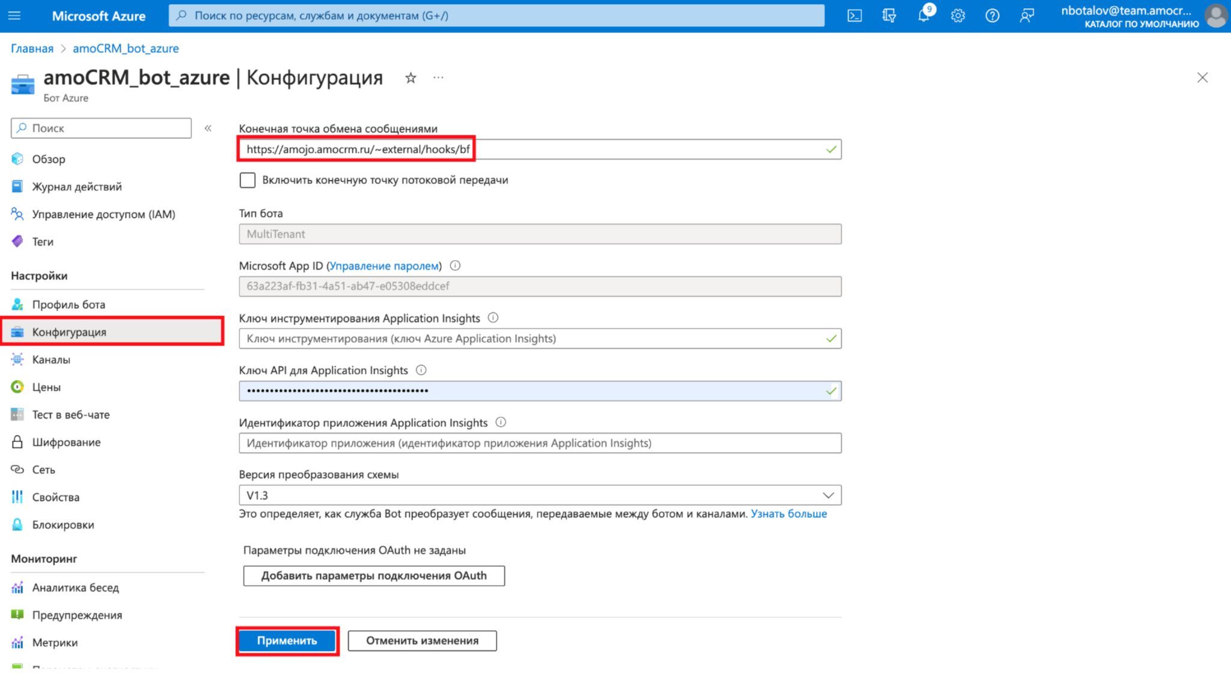The image size is (1231, 677).
Task: Go to Главная breadcrumb
Action: 32,49
